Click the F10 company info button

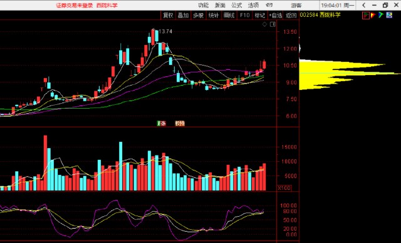[x=244, y=15]
